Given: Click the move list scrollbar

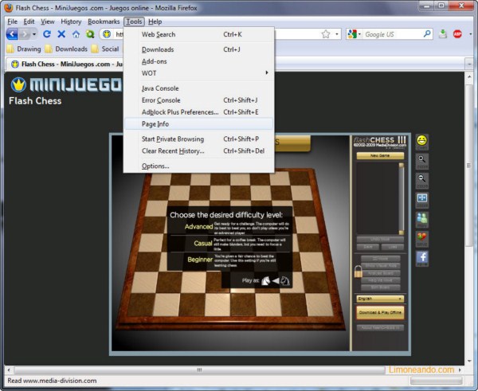Looking at the screenshot, I should pyautogui.click(x=402, y=199).
